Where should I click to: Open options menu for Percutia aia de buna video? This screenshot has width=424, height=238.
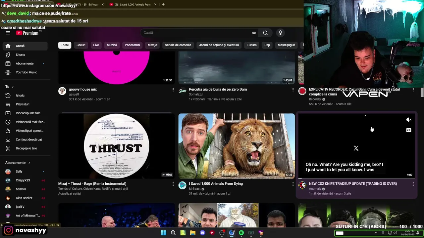(293, 90)
